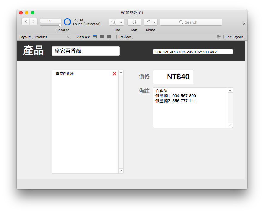The height and width of the screenshot is (213, 264).
Task: Close the window with red button
Action: [x=21, y=13]
